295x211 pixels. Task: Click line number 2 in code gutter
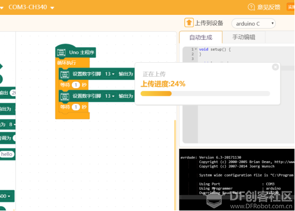[192, 54]
